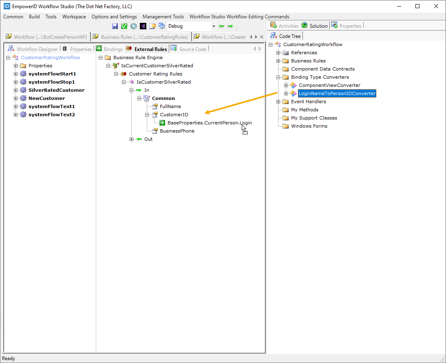Click the Save toolbar icon
446x363 pixels.
[115, 26]
